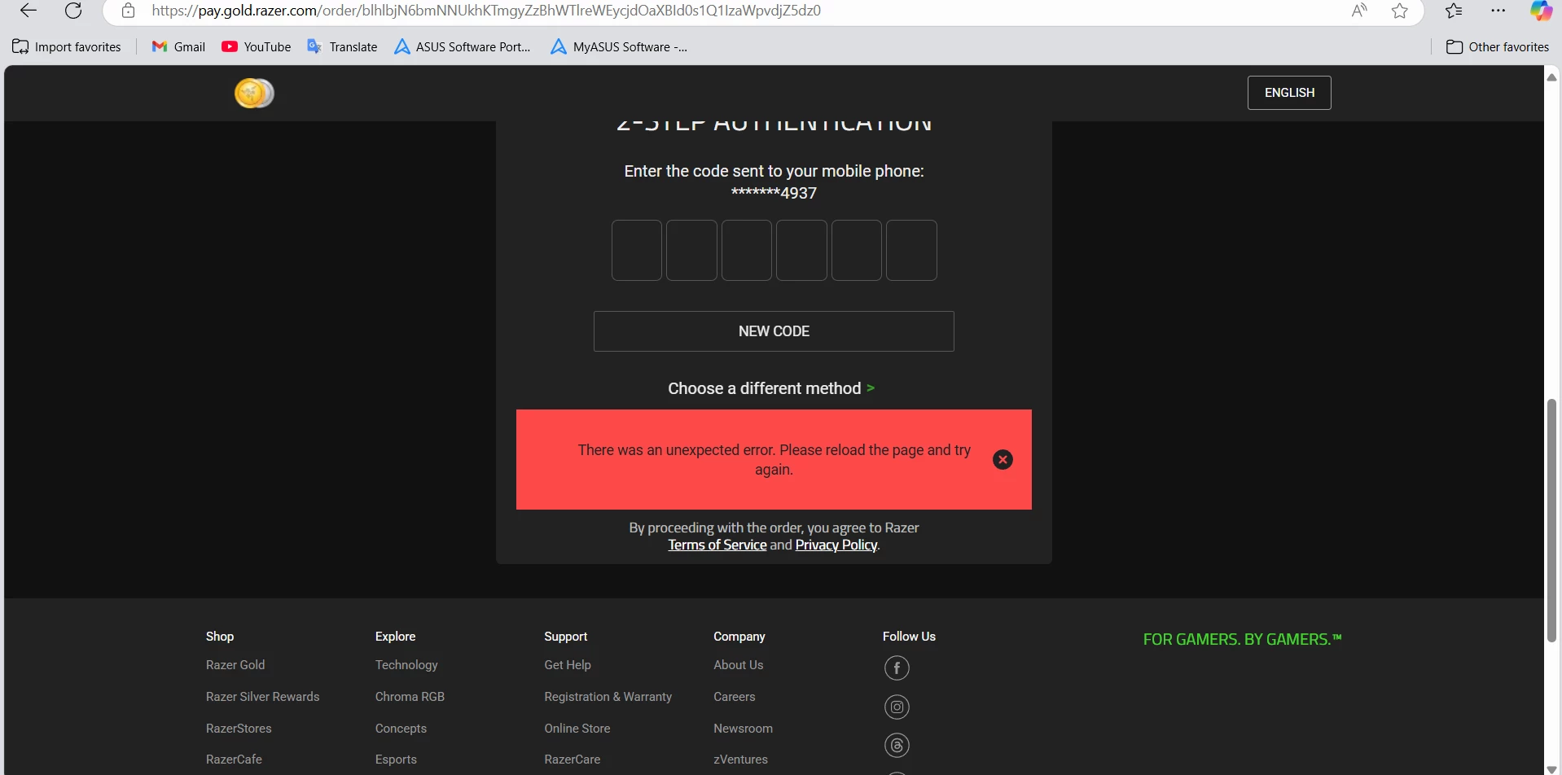This screenshot has width=1562, height=775.
Task: Click the address bar URL
Action: (x=486, y=11)
